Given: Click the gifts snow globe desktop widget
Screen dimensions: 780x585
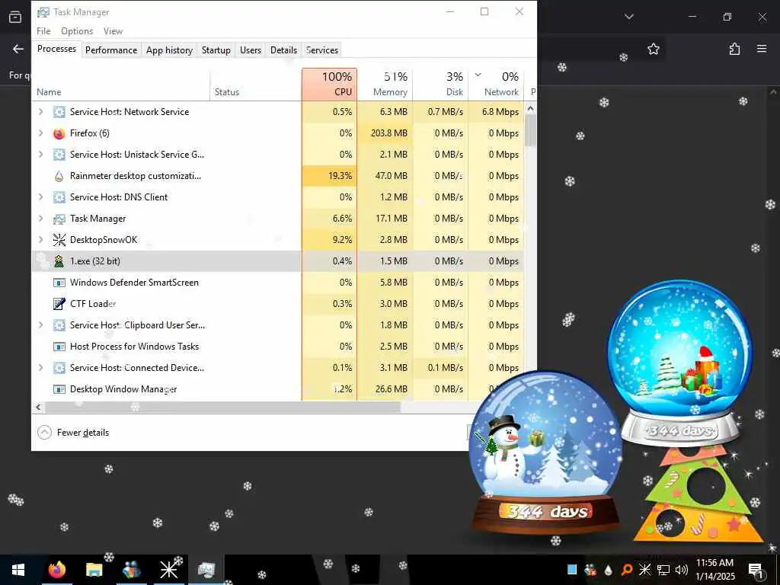Looking at the screenshot, I should [x=680, y=362].
